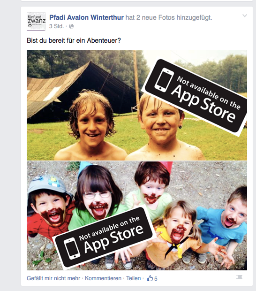Open the fünfundzwanzig profile picture
256x291 pixels.
point(36,22)
